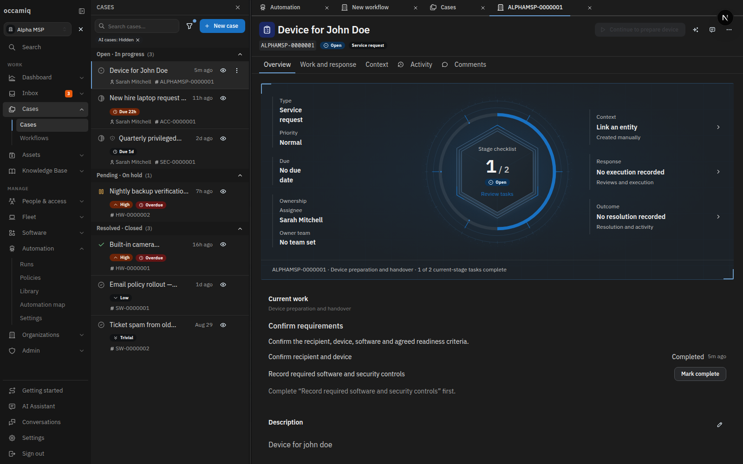Open the comments icon in case header
743x464 pixels.
712,30
